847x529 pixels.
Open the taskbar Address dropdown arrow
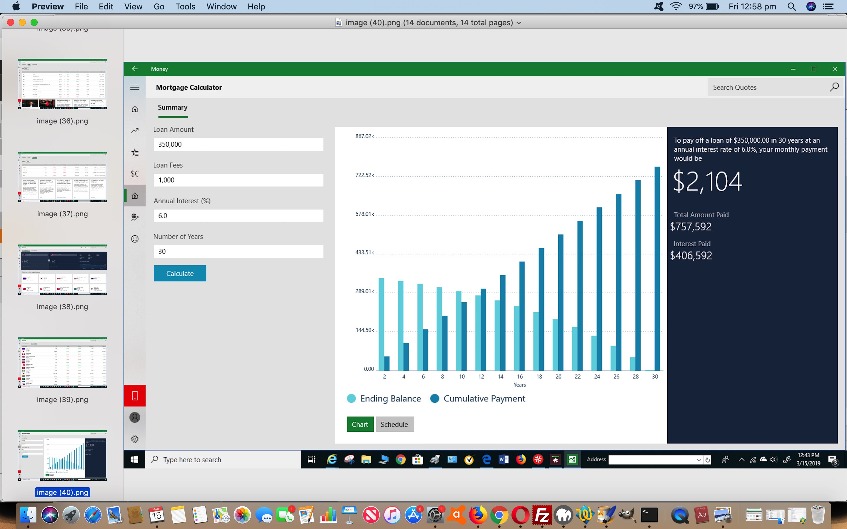pyautogui.click(x=698, y=460)
